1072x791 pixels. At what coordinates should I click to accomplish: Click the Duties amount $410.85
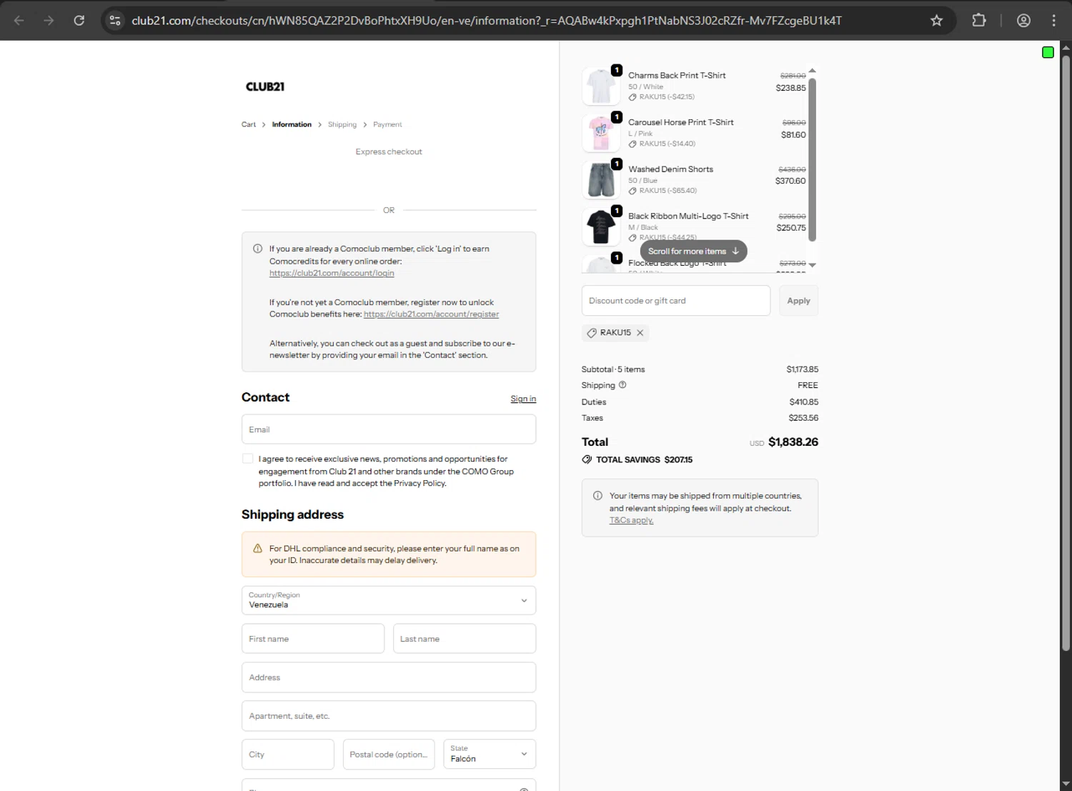tap(804, 402)
